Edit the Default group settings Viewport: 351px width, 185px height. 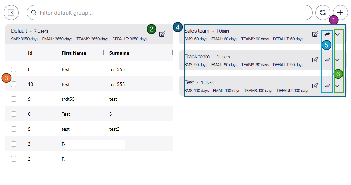162,34
